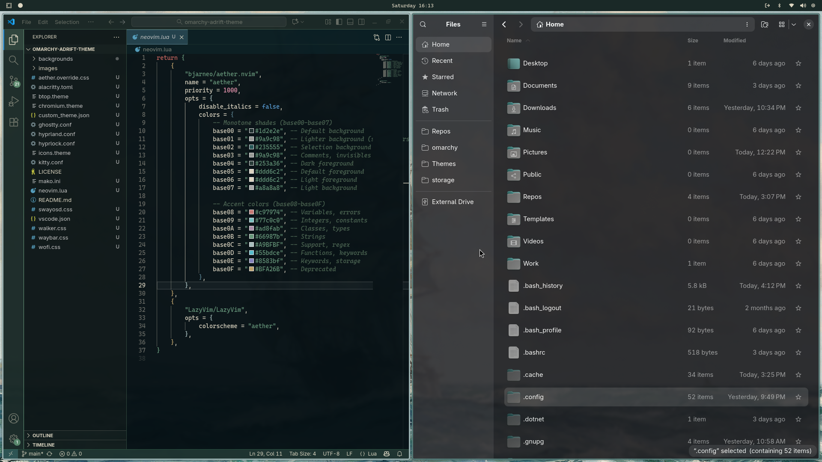
Task: Open the Edit menu in VS Code
Action: [43, 22]
